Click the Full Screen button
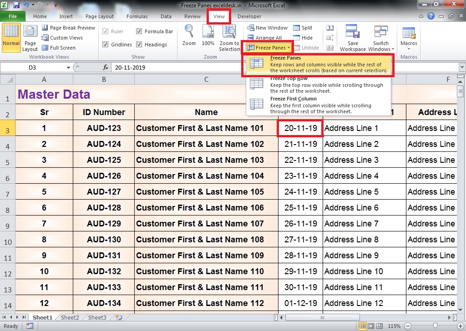 click(60, 48)
